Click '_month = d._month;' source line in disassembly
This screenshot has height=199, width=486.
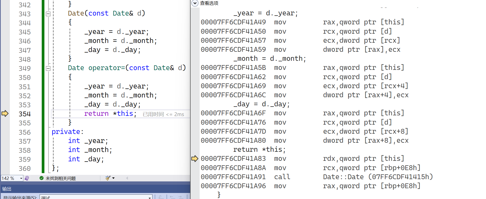(x=270, y=59)
